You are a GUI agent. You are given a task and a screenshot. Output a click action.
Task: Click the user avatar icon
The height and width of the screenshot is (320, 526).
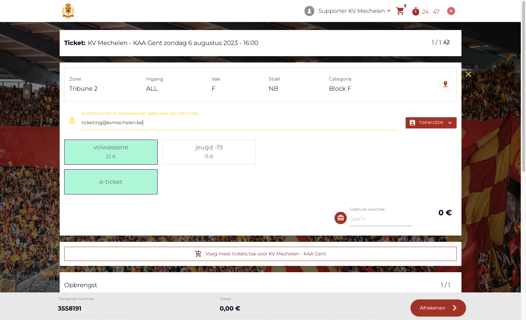309,11
